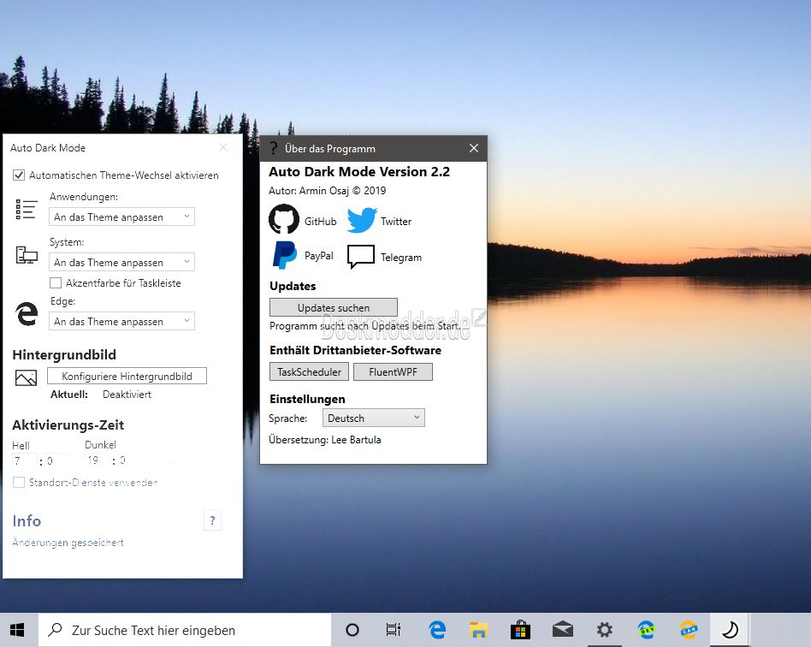Click the 'Aktivierungs-Zeit' heading
Screen dimensions: 811x647
pos(68,425)
